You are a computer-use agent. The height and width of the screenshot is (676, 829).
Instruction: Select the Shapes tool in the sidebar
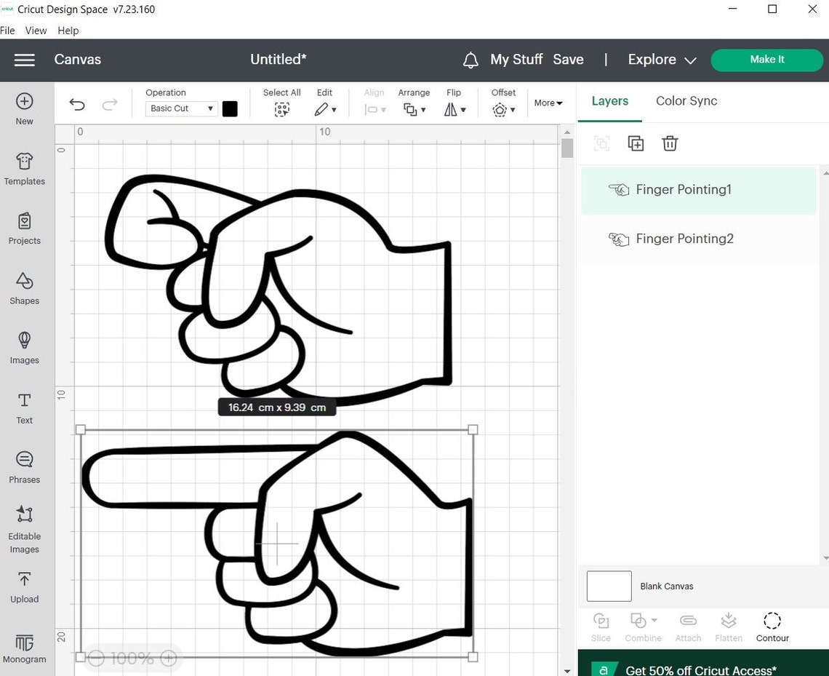pyautogui.click(x=24, y=290)
